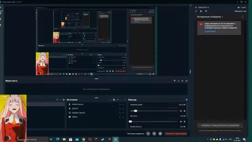Lock the Display Capture source
Screen dimensions: 252x142
[x=120, y=113]
